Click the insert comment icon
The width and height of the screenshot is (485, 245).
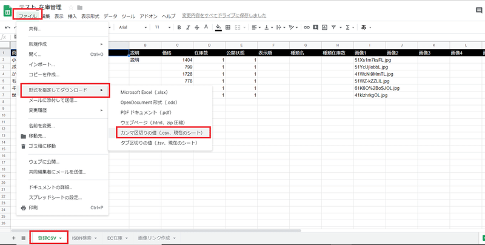[x=315, y=27]
